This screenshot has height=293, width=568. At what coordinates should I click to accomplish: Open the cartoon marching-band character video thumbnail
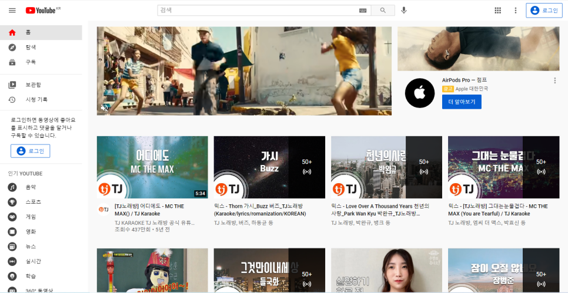152,271
